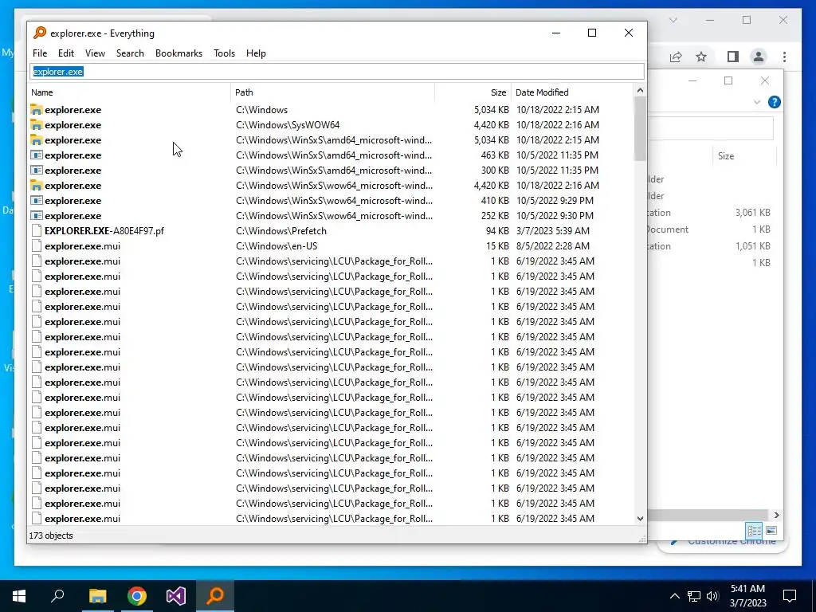Select icon of the 410 KB explorer.exe

(36, 200)
